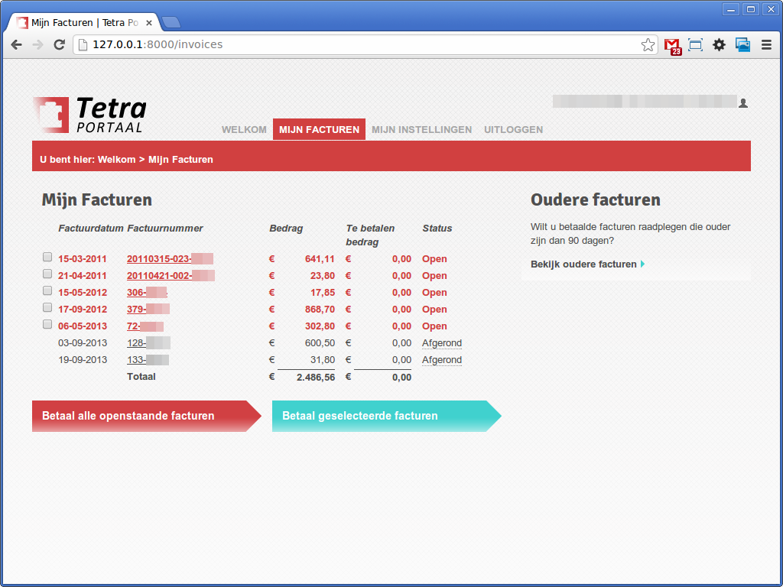Bookmark page with the star icon
This screenshot has height=587, width=783.
click(648, 45)
